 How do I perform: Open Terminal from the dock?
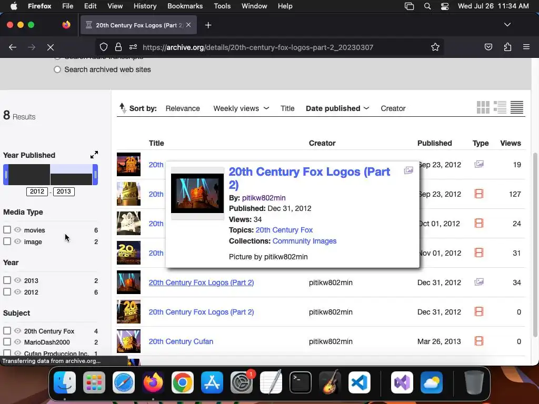(301, 382)
